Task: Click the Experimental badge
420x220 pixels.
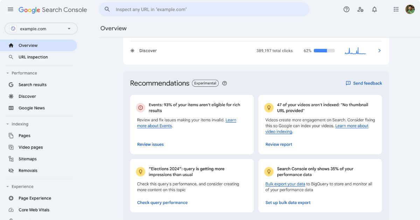Action: [x=205, y=83]
